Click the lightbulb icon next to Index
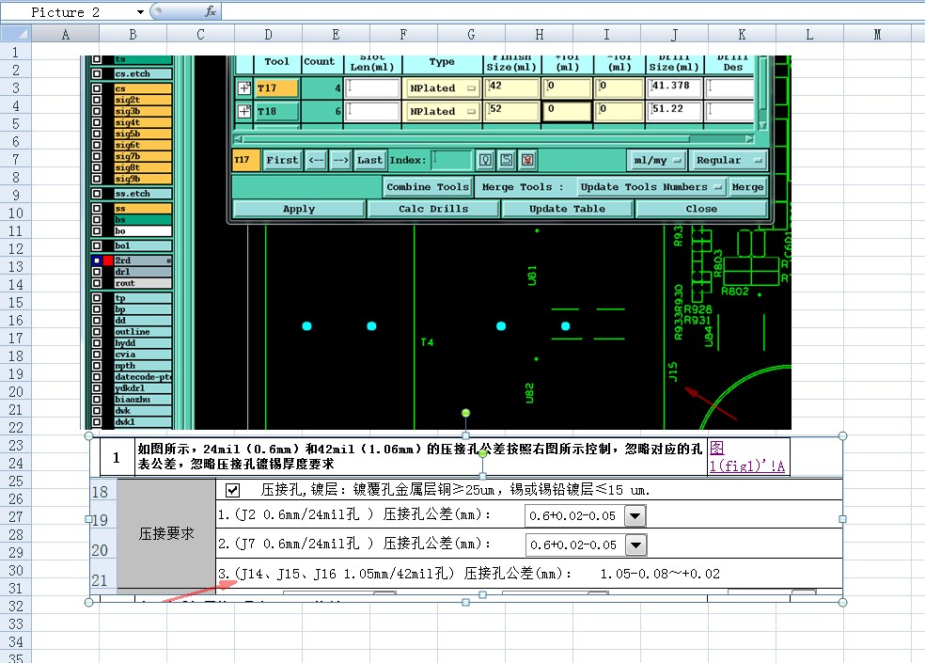Viewport: 925px width, 663px height. (x=485, y=160)
